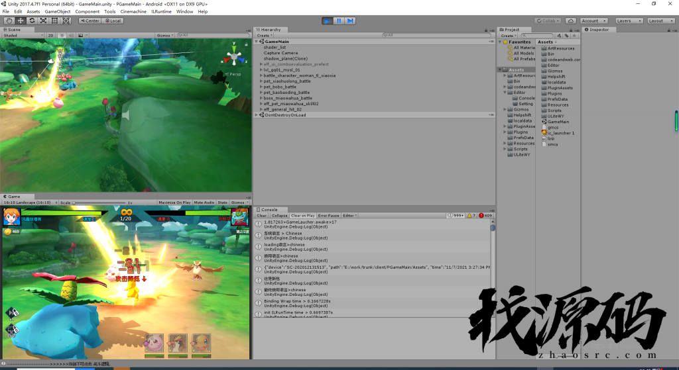Lock the Inspector panel

point(668,30)
